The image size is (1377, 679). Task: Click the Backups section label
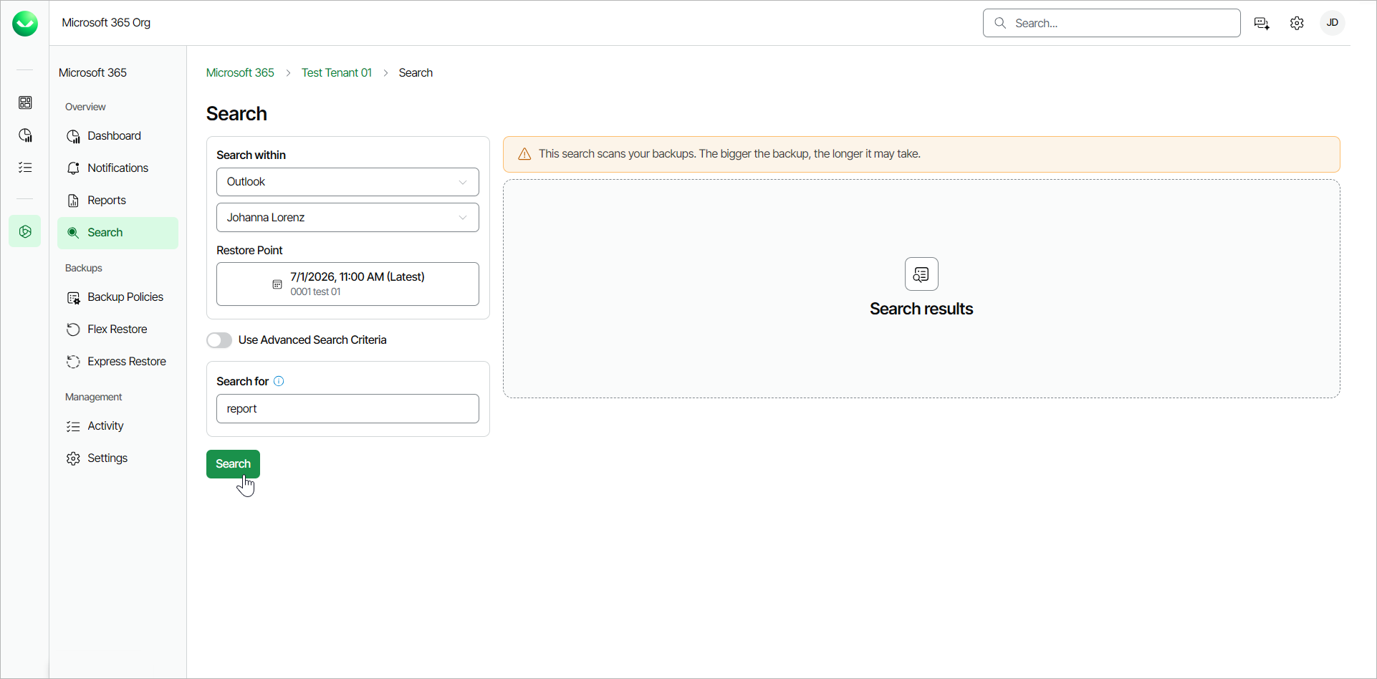point(83,269)
